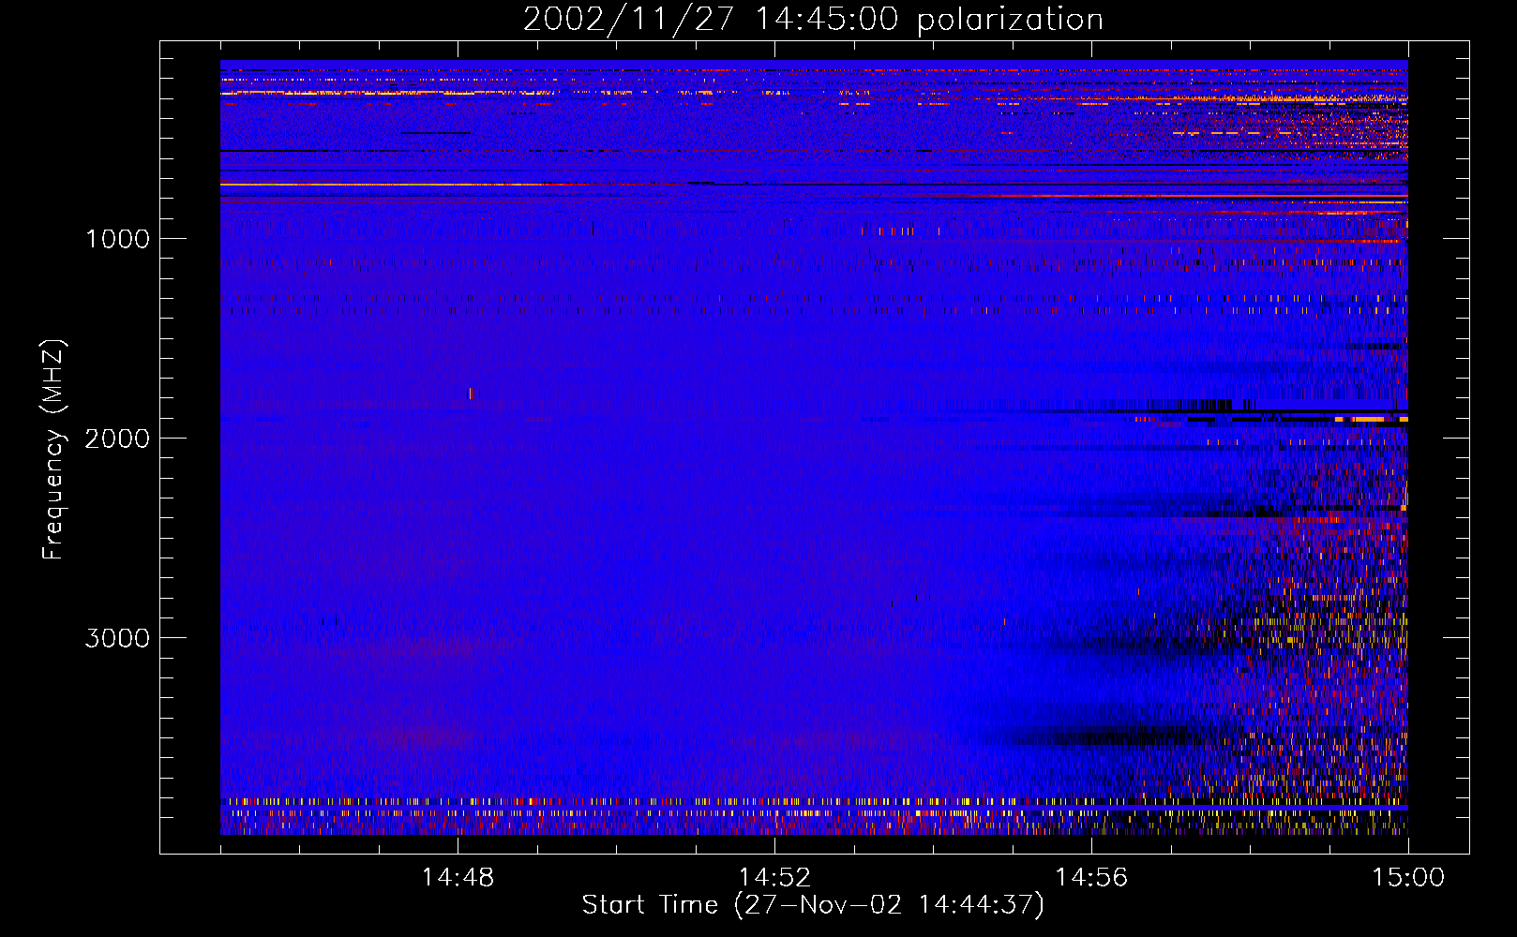
Task: Click the 2000 frequency tick label
Action: [x=117, y=439]
